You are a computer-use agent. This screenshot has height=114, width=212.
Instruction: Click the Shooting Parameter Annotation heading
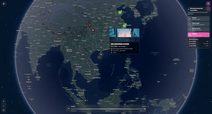(x=196, y=9)
